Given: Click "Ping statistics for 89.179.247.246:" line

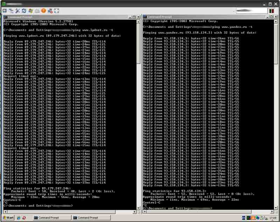Looking at the screenshot, I should (37, 188).
